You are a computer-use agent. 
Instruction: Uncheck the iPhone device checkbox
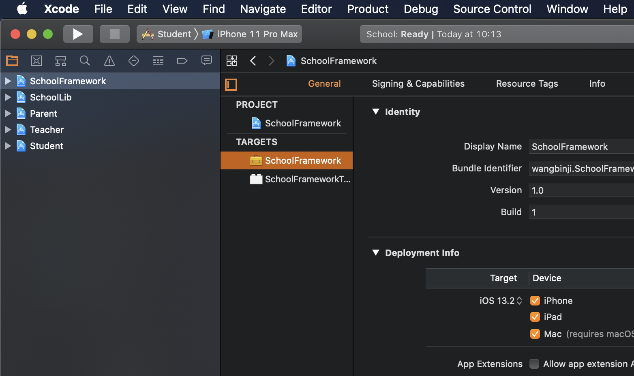coord(535,301)
